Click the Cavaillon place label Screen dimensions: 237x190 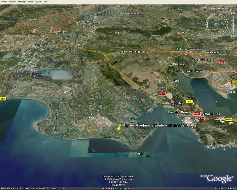tap(171, 20)
